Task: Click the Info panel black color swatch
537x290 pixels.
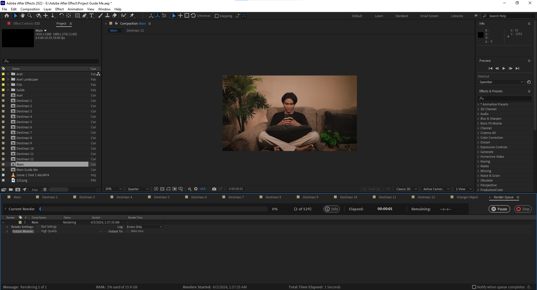Action: click(481, 35)
